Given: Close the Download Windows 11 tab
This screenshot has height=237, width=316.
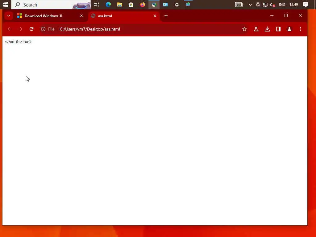Looking at the screenshot, I should point(81,16).
